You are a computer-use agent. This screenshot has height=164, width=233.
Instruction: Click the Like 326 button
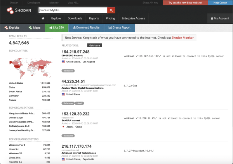click(x=57, y=28)
